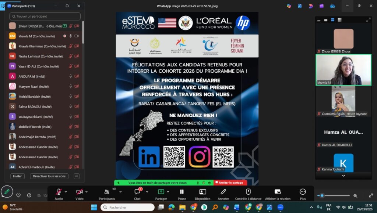Click the green pencil annotation circle

pyautogui.click(x=7, y=191)
